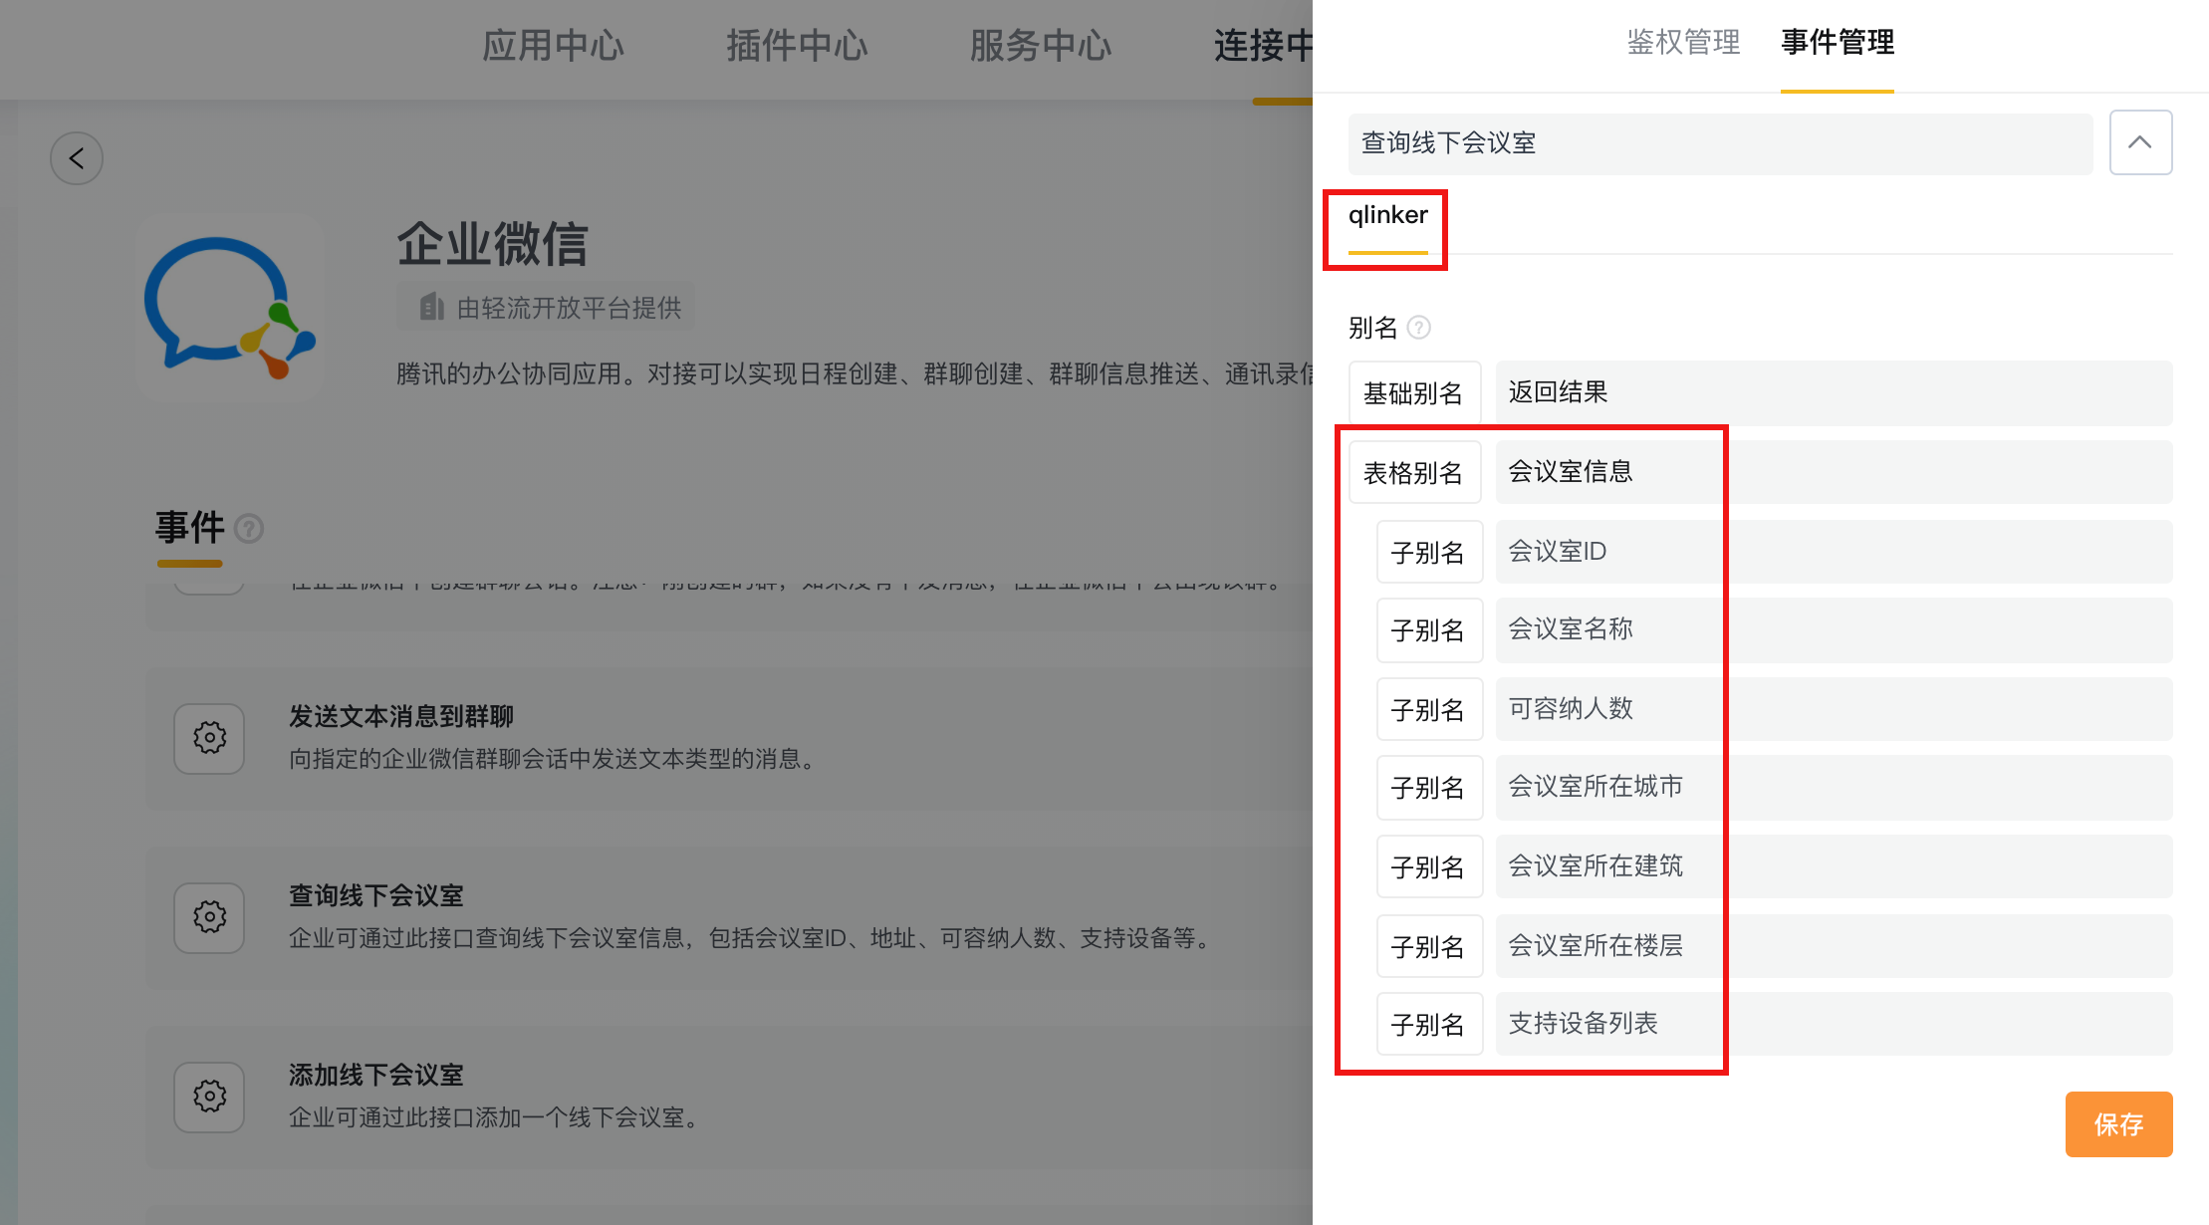Edit the 返回结果 basic alias field
The width and height of the screenshot is (2209, 1225).
click(x=1834, y=392)
